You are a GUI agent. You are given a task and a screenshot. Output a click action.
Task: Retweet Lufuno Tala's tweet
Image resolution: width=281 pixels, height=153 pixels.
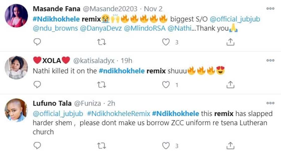(101, 145)
